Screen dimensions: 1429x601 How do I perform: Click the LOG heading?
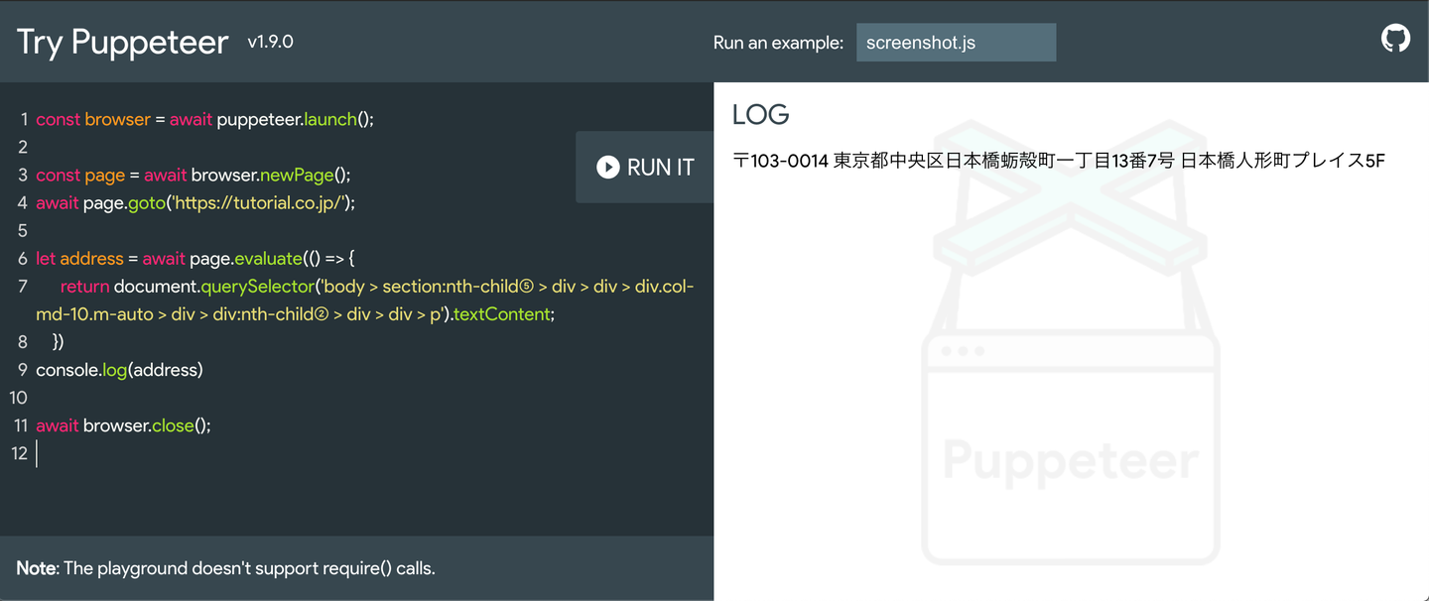[760, 114]
